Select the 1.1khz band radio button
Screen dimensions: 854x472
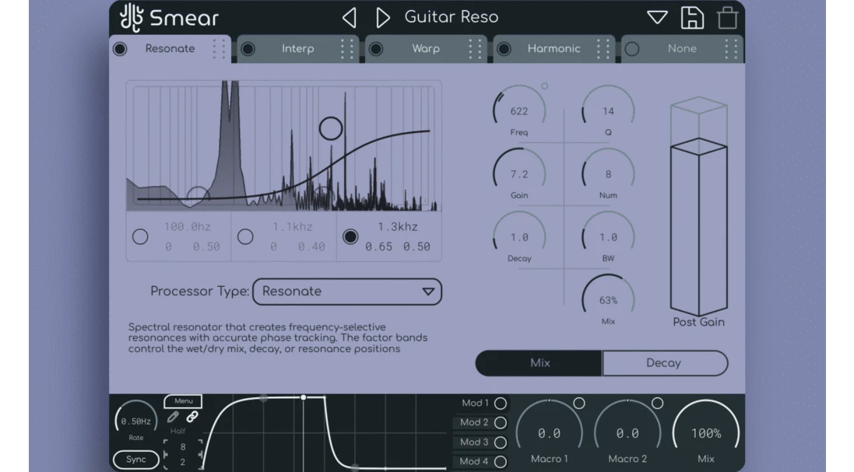coord(245,236)
